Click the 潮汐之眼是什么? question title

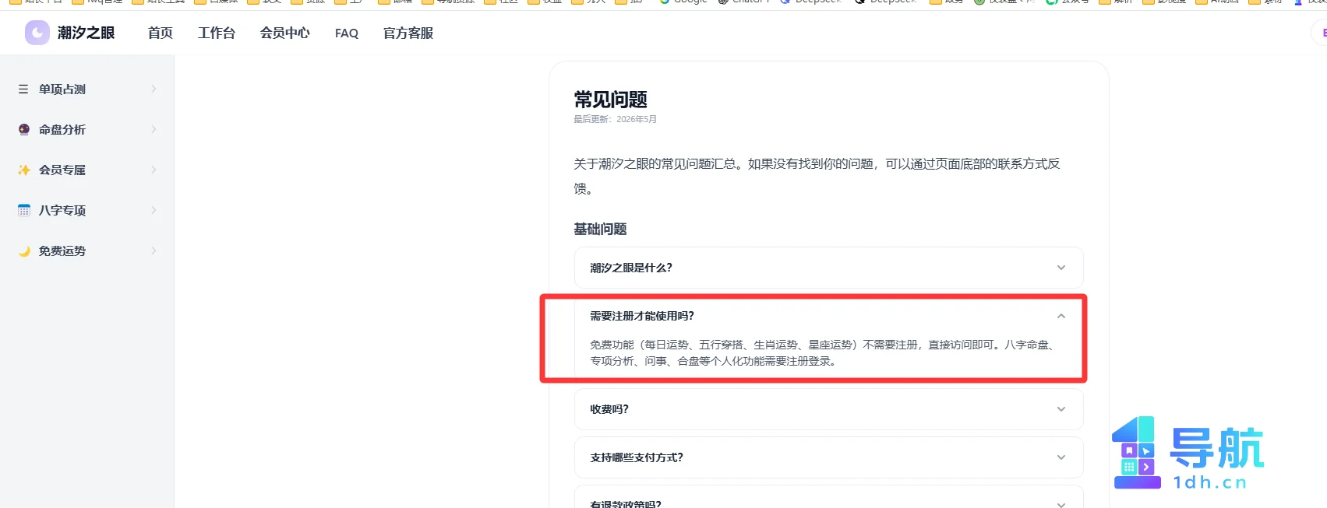tap(631, 268)
